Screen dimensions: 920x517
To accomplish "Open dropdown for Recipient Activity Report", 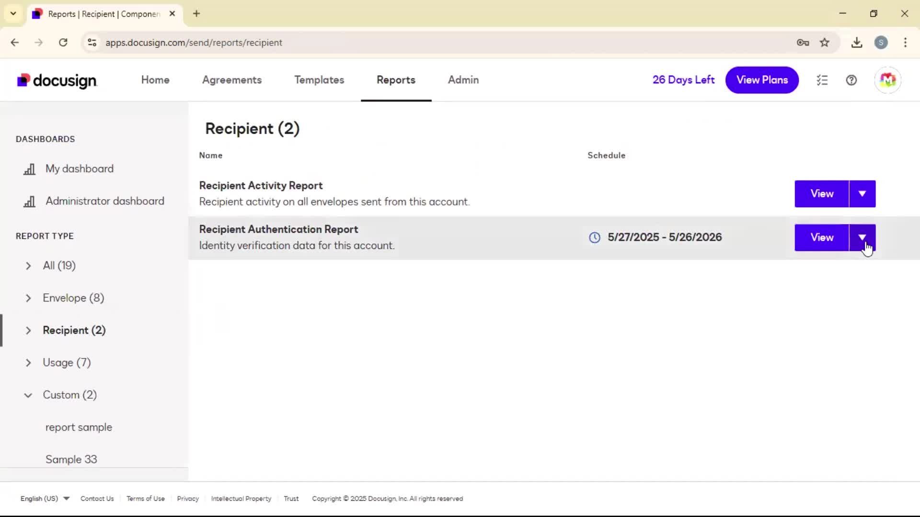I will pyautogui.click(x=862, y=194).
